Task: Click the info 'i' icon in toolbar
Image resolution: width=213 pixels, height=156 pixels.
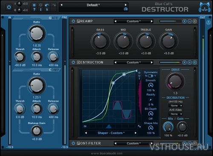Action: (x=40, y=9)
